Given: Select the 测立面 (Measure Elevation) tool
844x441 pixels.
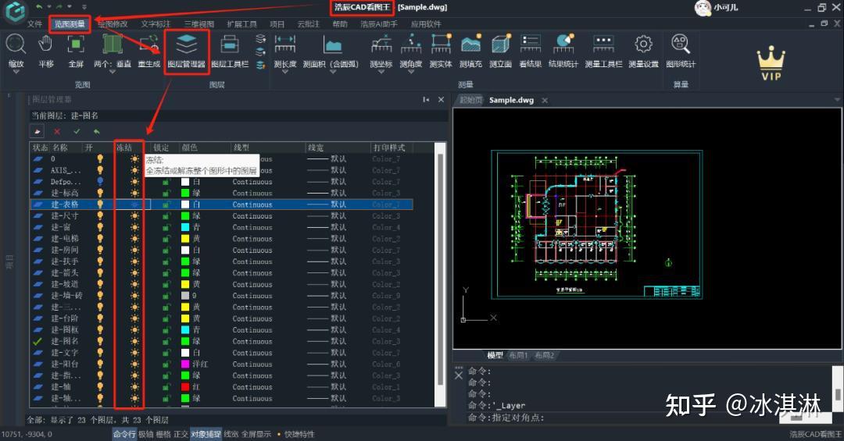Looking at the screenshot, I should coord(501,44).
